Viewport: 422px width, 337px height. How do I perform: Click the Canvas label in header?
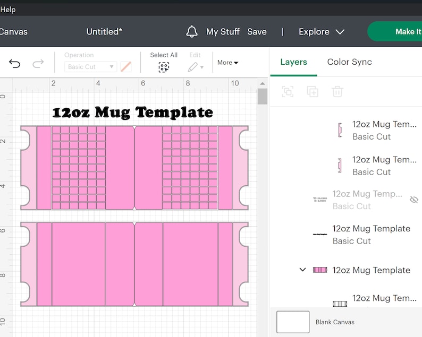13,32
